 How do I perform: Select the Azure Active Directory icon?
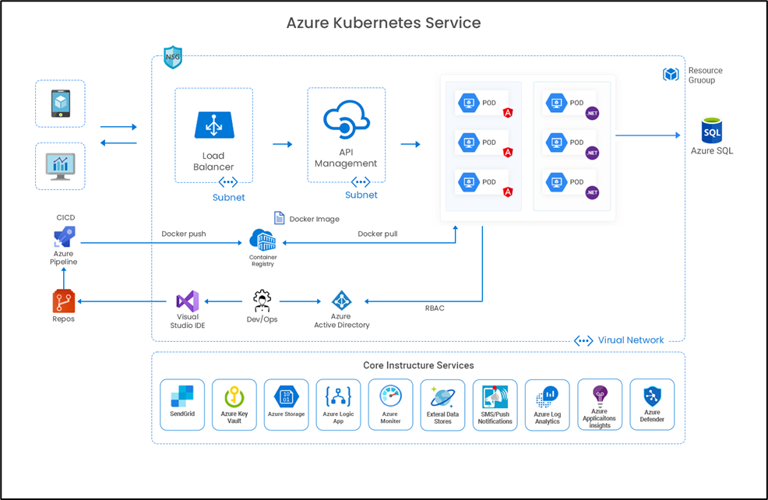click(341, 301)
